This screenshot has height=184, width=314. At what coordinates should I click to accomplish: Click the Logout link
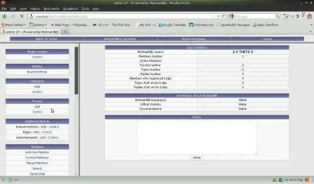point(267,39)
